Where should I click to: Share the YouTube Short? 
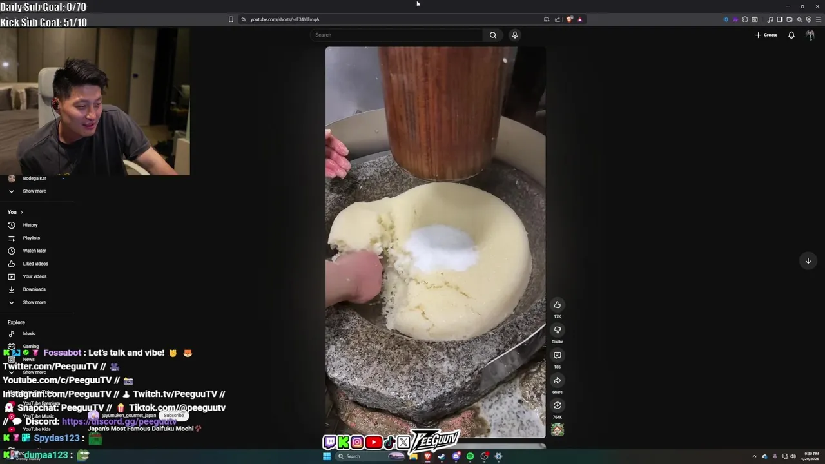click(x=558, y=380)
